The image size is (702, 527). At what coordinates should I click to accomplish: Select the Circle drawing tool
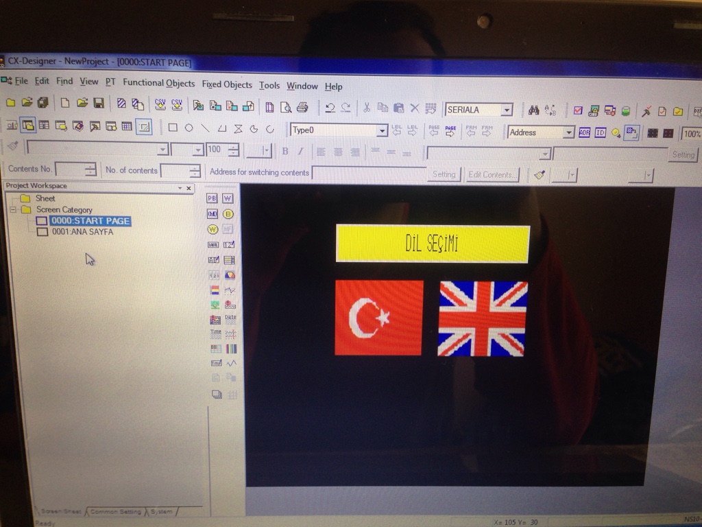[x=189, y=128]
